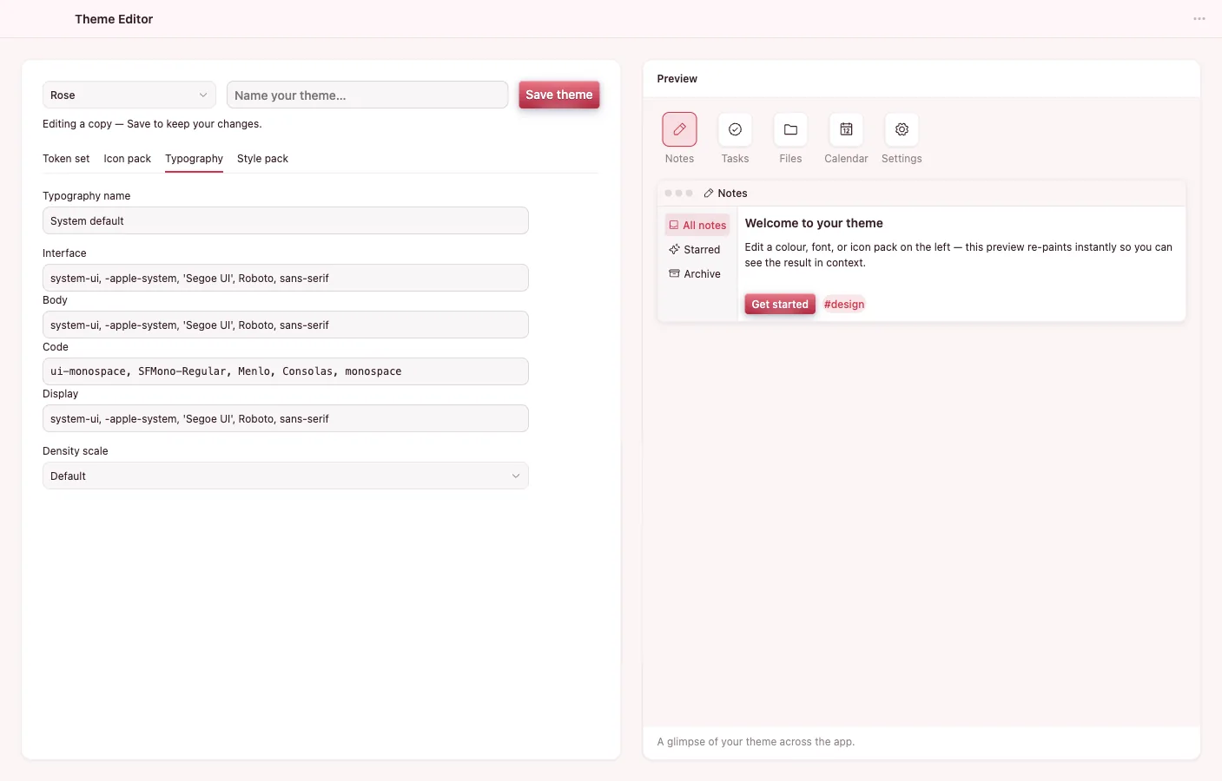Select Starred in preview sidebar
The height and width of the screenshot is (781, 1222).
[697, 249]
